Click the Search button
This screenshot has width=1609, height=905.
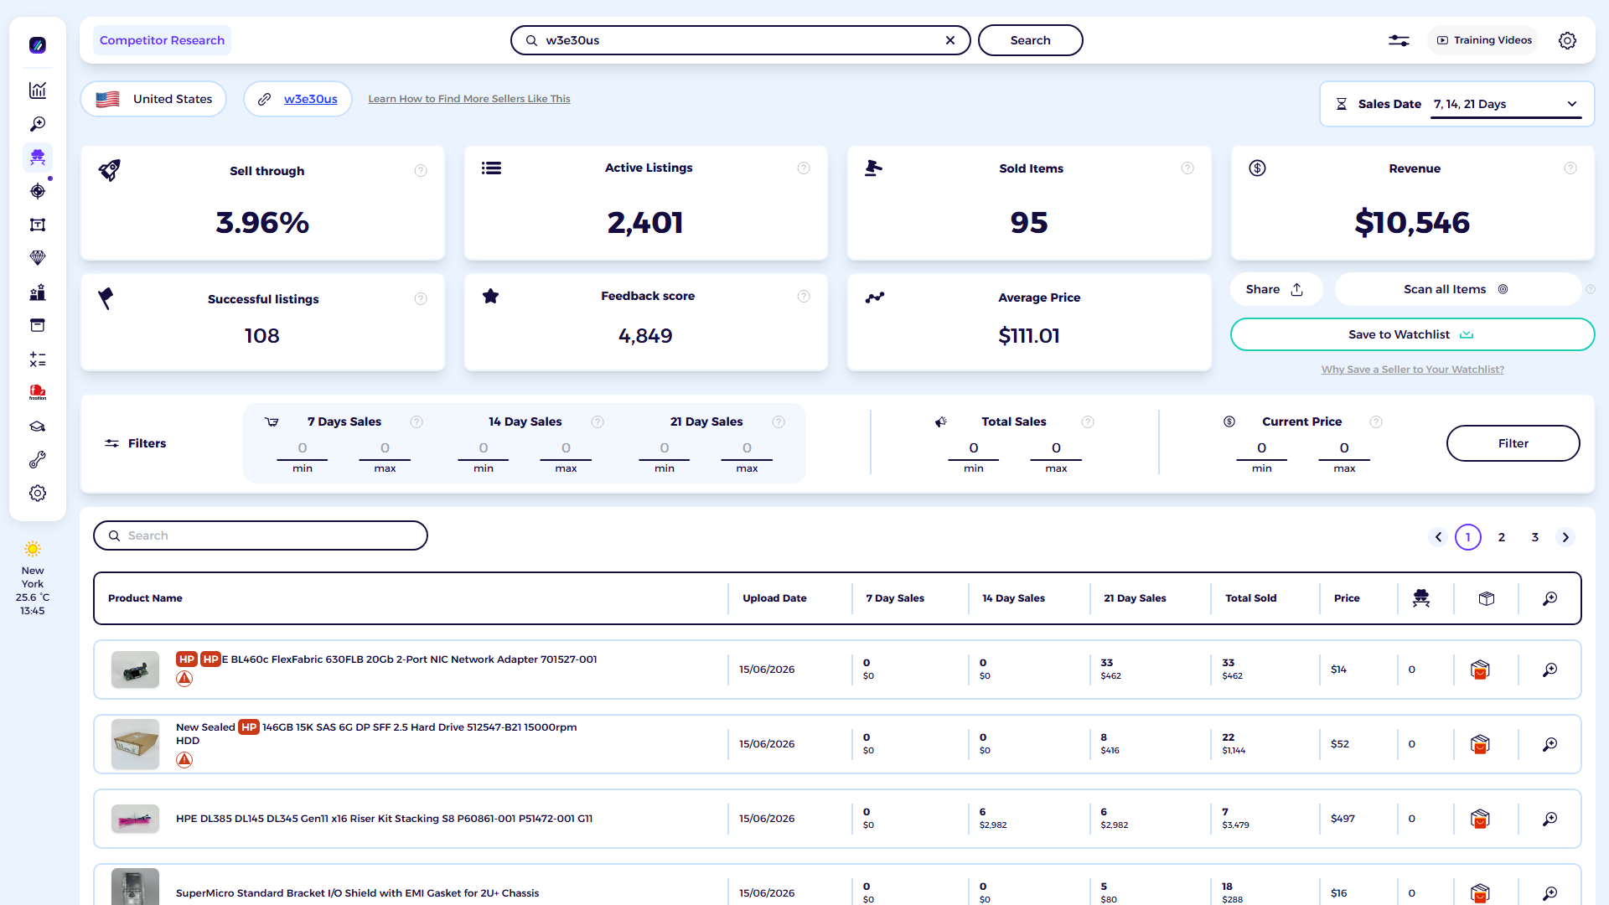1030,40
